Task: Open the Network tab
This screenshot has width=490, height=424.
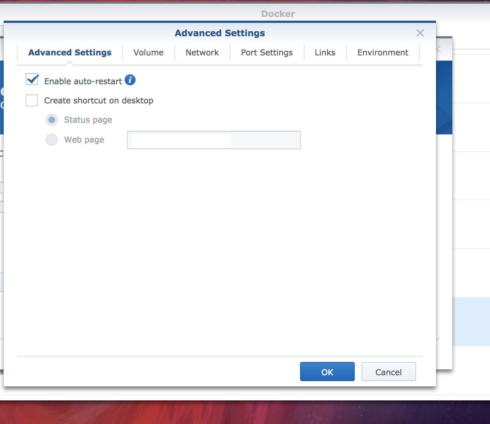Action: point(202,52)
